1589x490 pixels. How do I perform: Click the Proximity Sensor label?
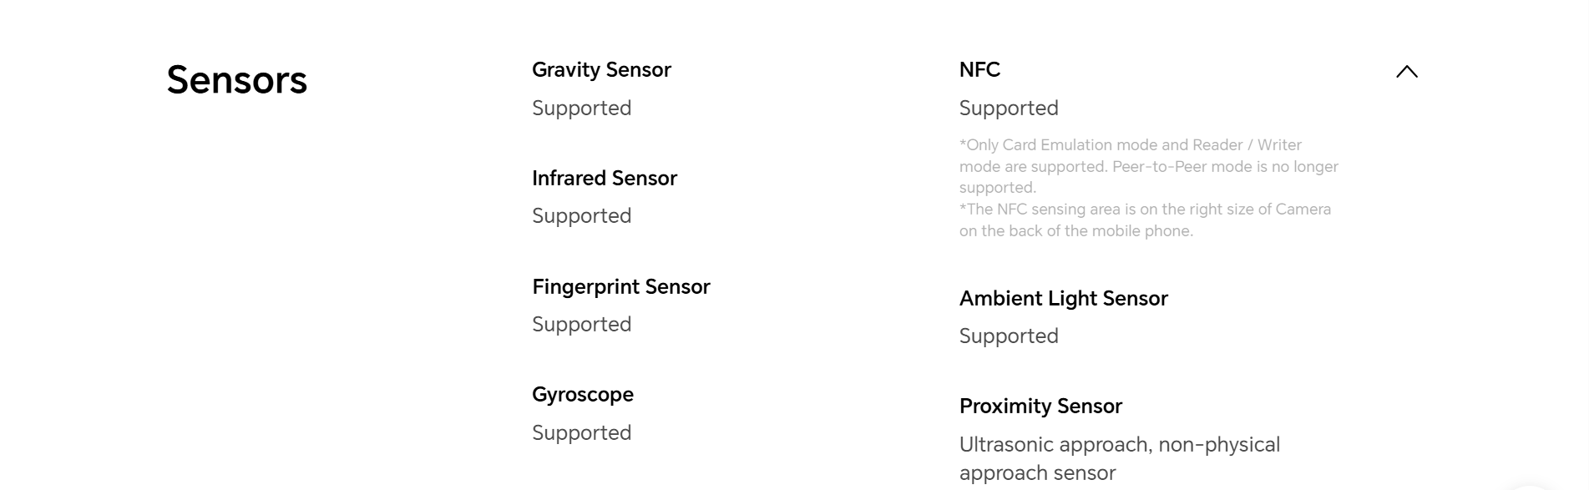point(1040,407)
